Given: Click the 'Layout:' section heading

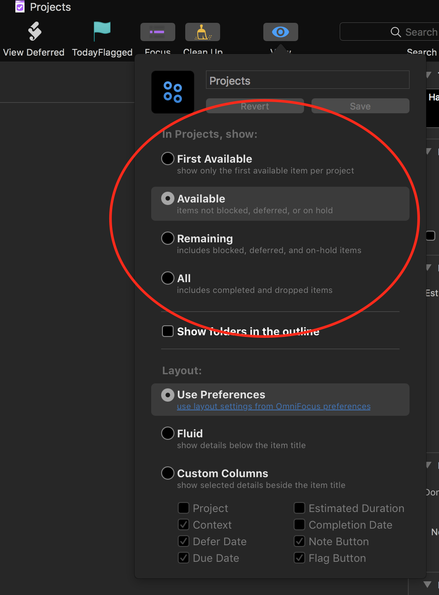Looking at the screenshot, I should pyautogui.click(x=182, y=371).
